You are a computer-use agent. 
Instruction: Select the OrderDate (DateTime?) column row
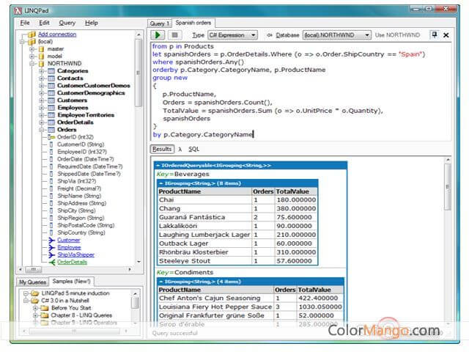[86, 159]
